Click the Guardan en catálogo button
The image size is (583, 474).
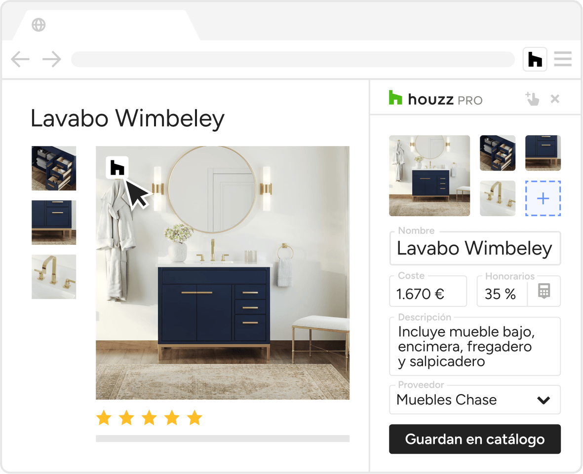tap(475, 439)
